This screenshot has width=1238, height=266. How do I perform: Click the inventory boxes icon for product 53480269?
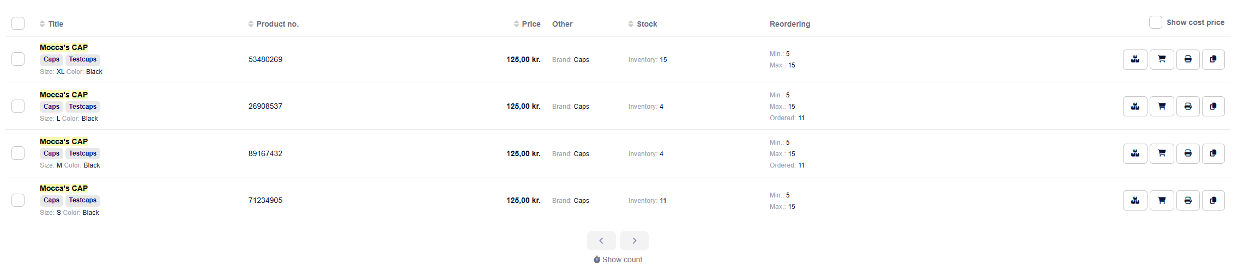(x=1135, y=59)
